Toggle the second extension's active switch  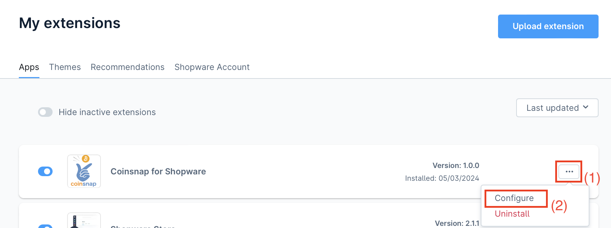click(45, 226)
